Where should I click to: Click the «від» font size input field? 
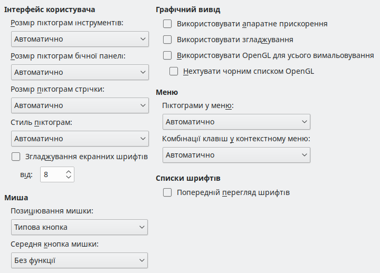[52, 174]
